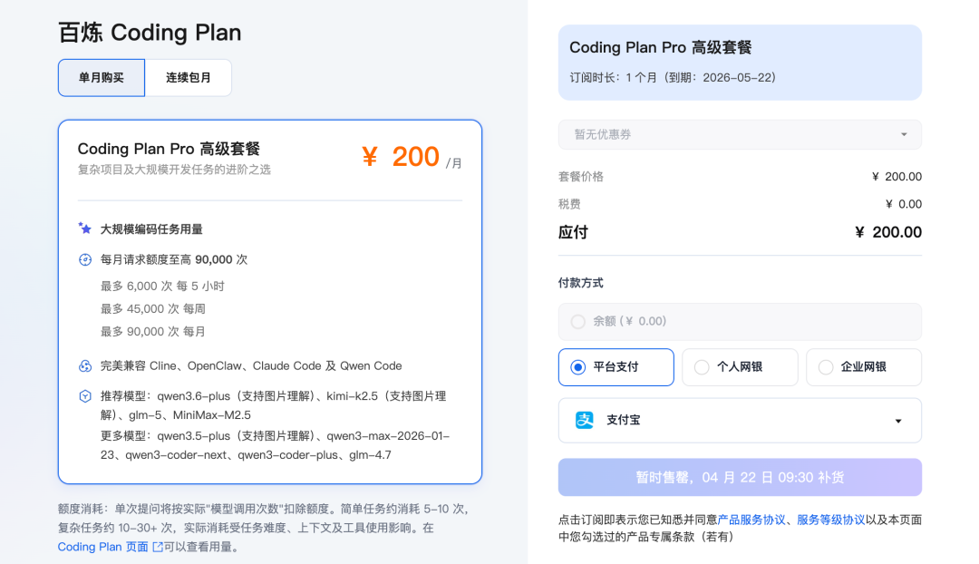The width and height of the screenshot is (979, 564).
Task: Select the 余额 balance radio option
Action: [578, 321]
